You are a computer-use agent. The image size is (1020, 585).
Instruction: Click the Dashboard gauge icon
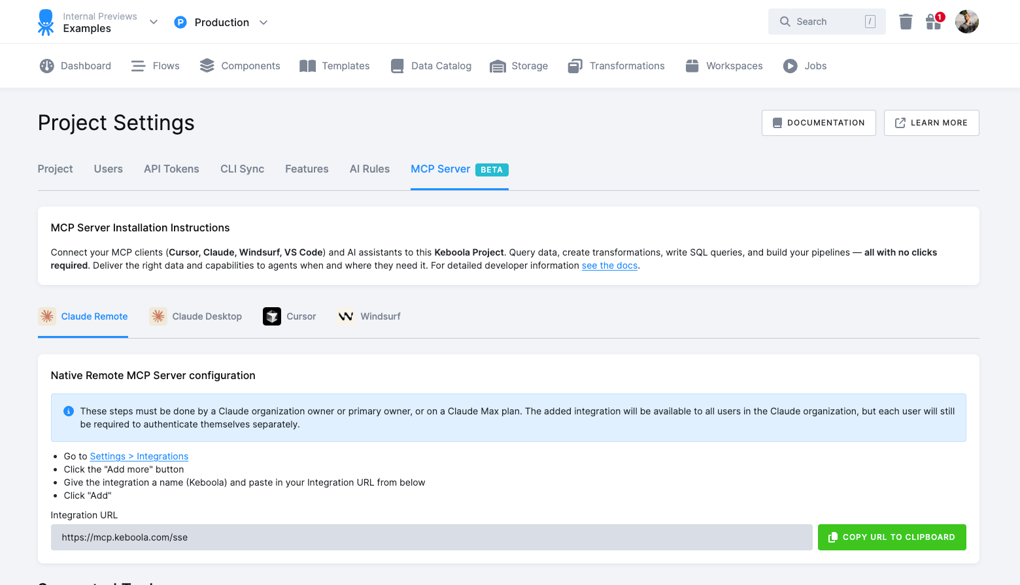(x=46, y=66)
